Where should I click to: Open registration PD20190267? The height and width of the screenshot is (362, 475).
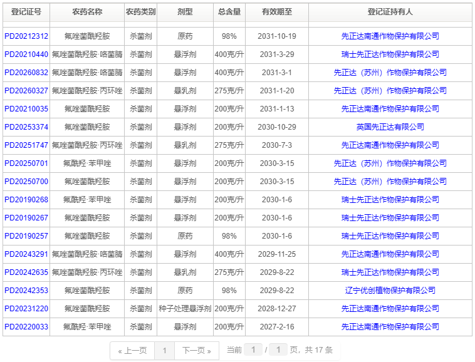coord(26,218)
